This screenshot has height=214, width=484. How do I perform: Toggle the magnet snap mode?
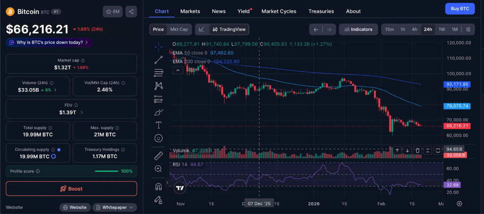(x=159, y=187)
